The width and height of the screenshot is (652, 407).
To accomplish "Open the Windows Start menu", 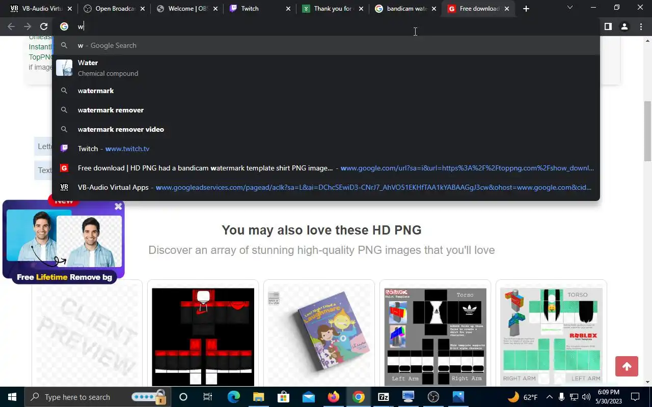I will (12, 397).
